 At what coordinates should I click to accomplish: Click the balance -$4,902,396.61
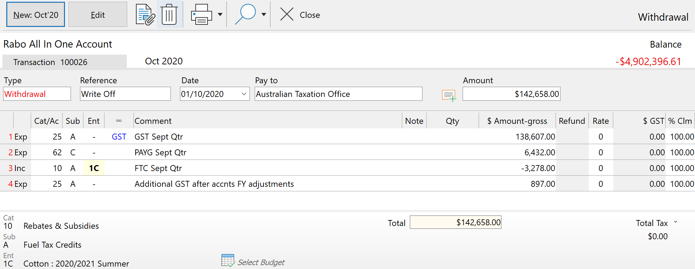click(x=649, y=62)
